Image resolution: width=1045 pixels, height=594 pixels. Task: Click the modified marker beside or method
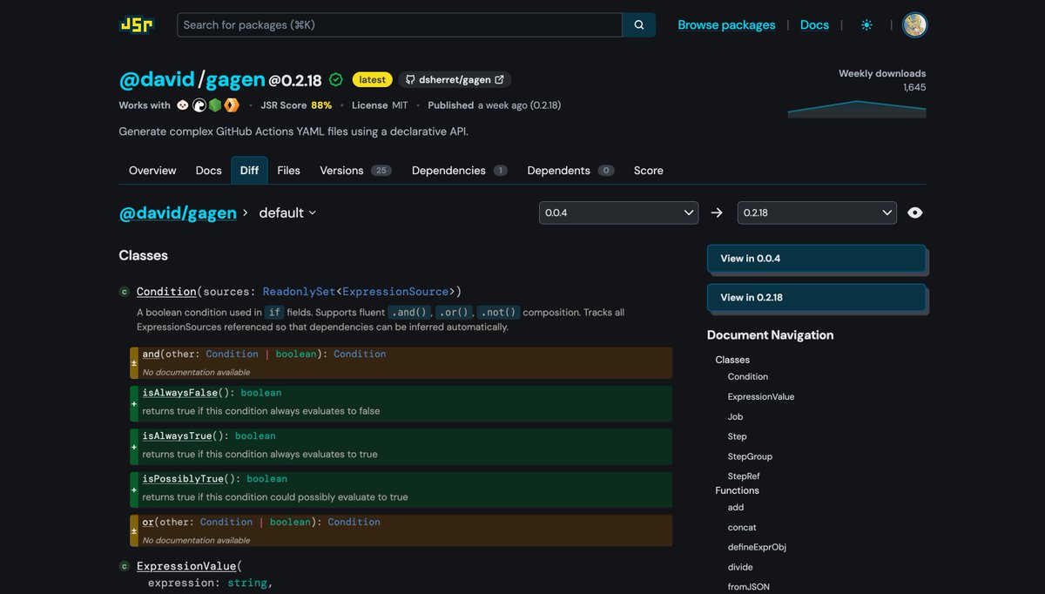tap(134, 530)
